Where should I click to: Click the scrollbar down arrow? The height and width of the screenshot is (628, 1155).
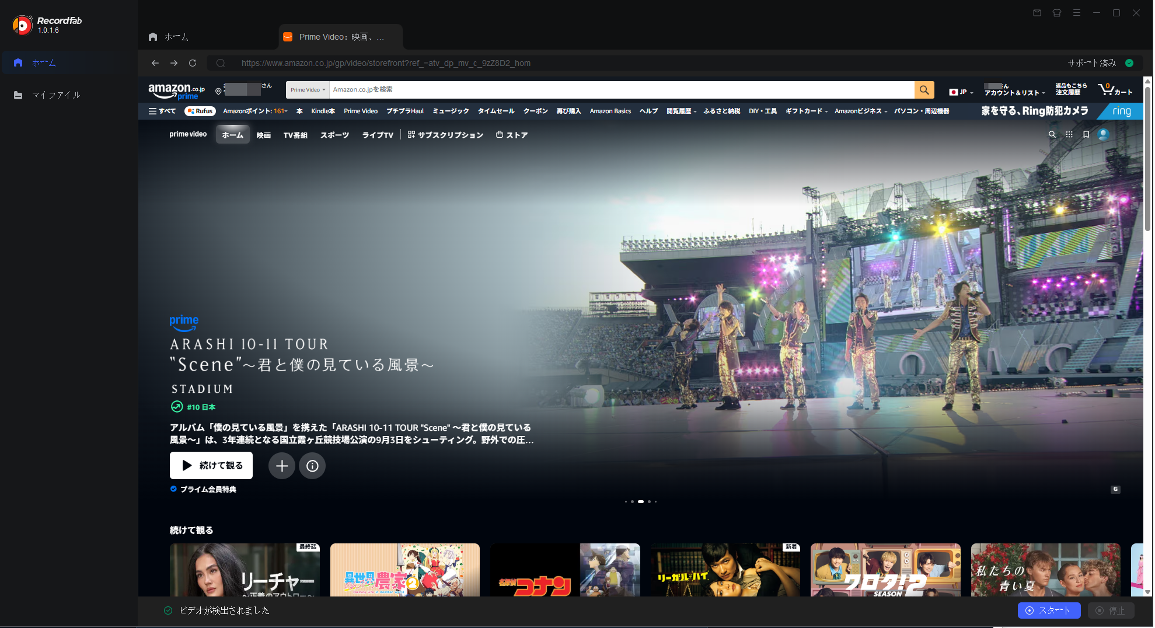[1147, 592]
